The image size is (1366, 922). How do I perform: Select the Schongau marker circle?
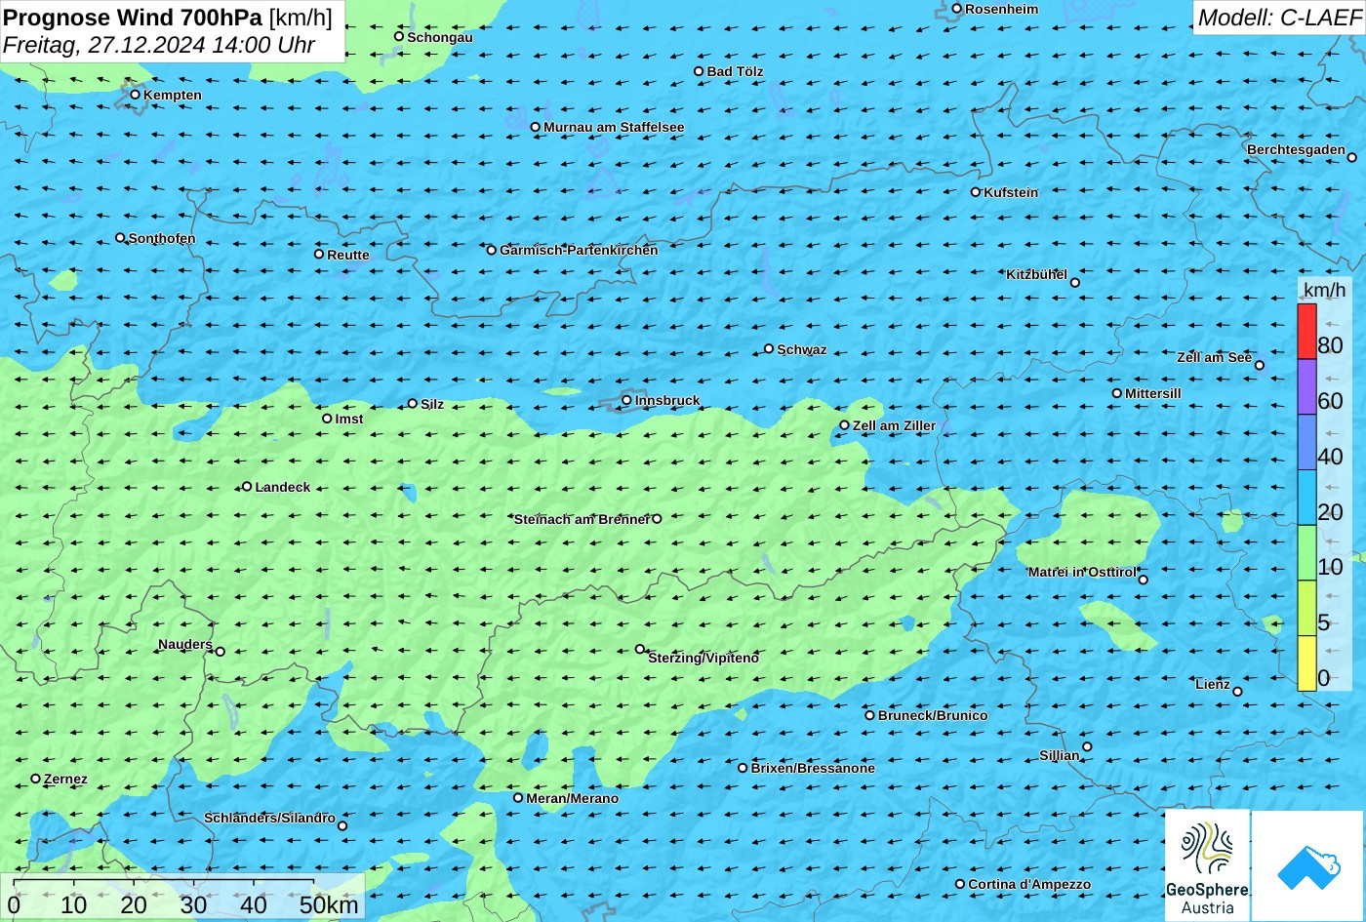[399, 36]
